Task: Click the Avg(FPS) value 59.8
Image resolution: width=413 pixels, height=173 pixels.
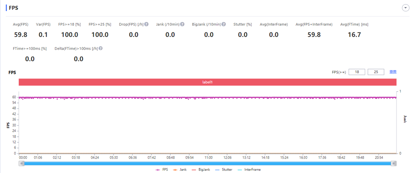Action: [x=21, y=34]
